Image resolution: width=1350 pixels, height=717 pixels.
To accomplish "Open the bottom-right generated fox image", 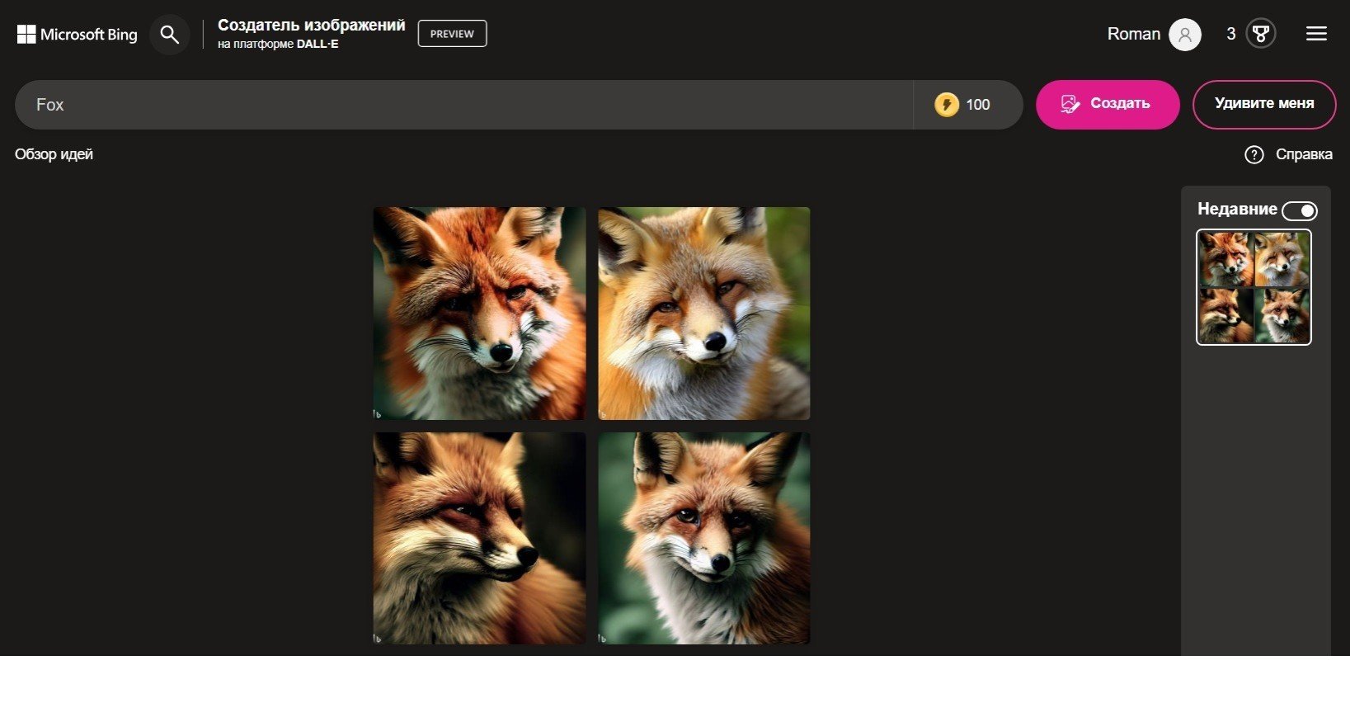I will (703, 538).
